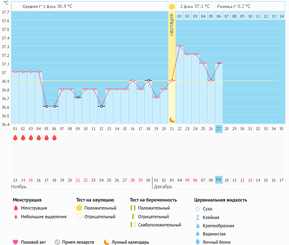Click the small discharge drop legend icon
The height and width of the screenshot is (245, 289).
pyautogui.click(x=16, y=217)
